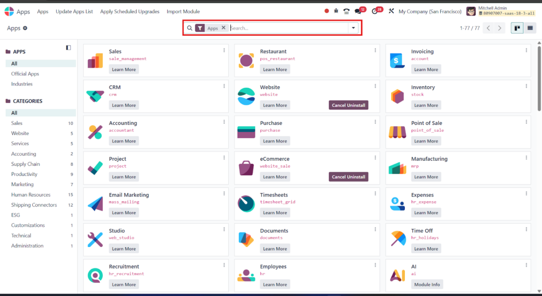This screenshot has width=542, height=296.
Task: Click the tools wrench icon in navbar
Action: click(391, 11)
